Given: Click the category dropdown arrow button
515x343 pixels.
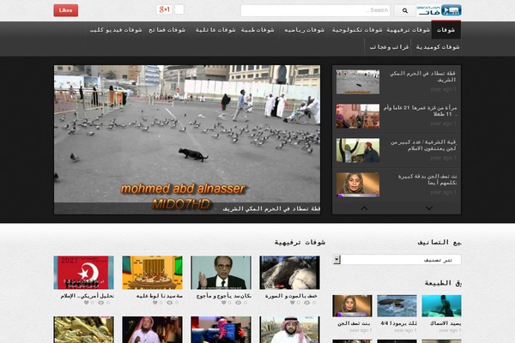Looking at the screenshot, I should (336, 260).
